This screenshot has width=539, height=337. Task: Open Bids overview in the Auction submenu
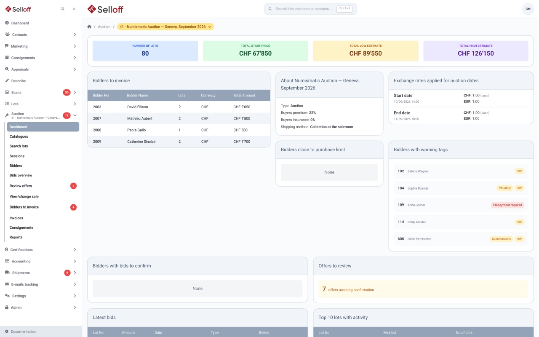pos(43,175)
